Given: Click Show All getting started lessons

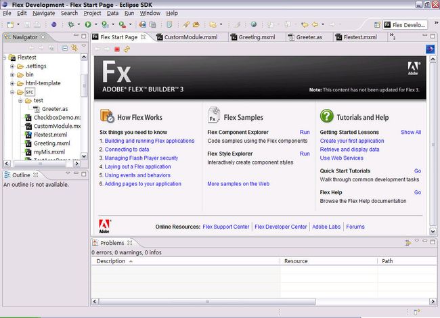Looking at the screenshot, I should tap(411, 132).
